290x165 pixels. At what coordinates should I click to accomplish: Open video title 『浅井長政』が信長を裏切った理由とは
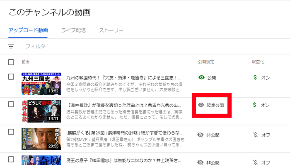coord(123,105)
